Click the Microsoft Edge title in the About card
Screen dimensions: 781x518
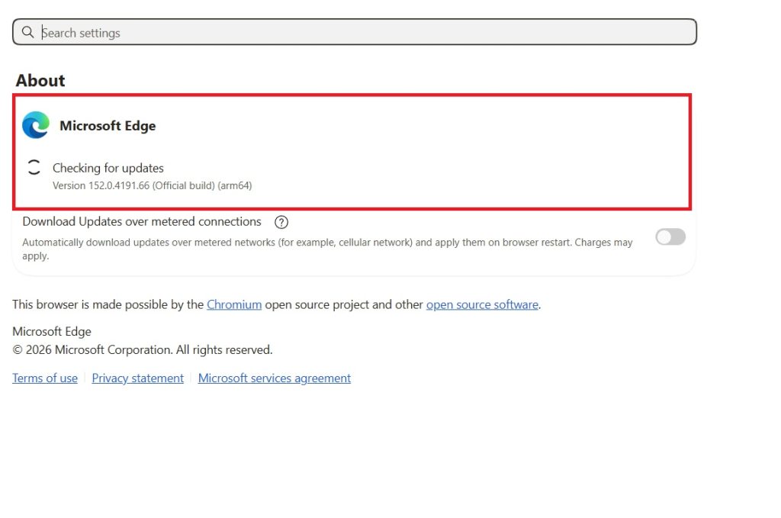coord(108,126)
